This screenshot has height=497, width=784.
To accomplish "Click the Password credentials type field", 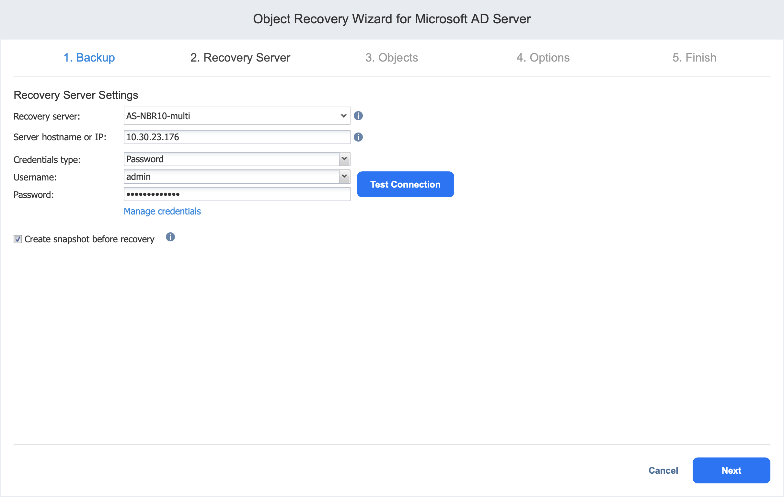I will (x=231, y=159).
